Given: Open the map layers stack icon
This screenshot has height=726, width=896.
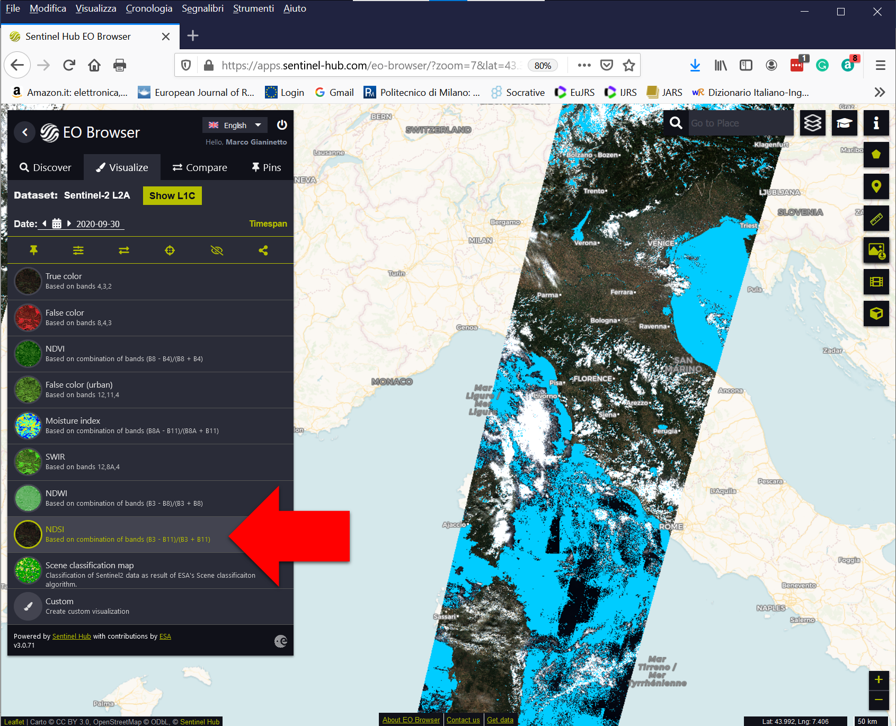Looking at the screenshot, I should (x=812, y=123).
